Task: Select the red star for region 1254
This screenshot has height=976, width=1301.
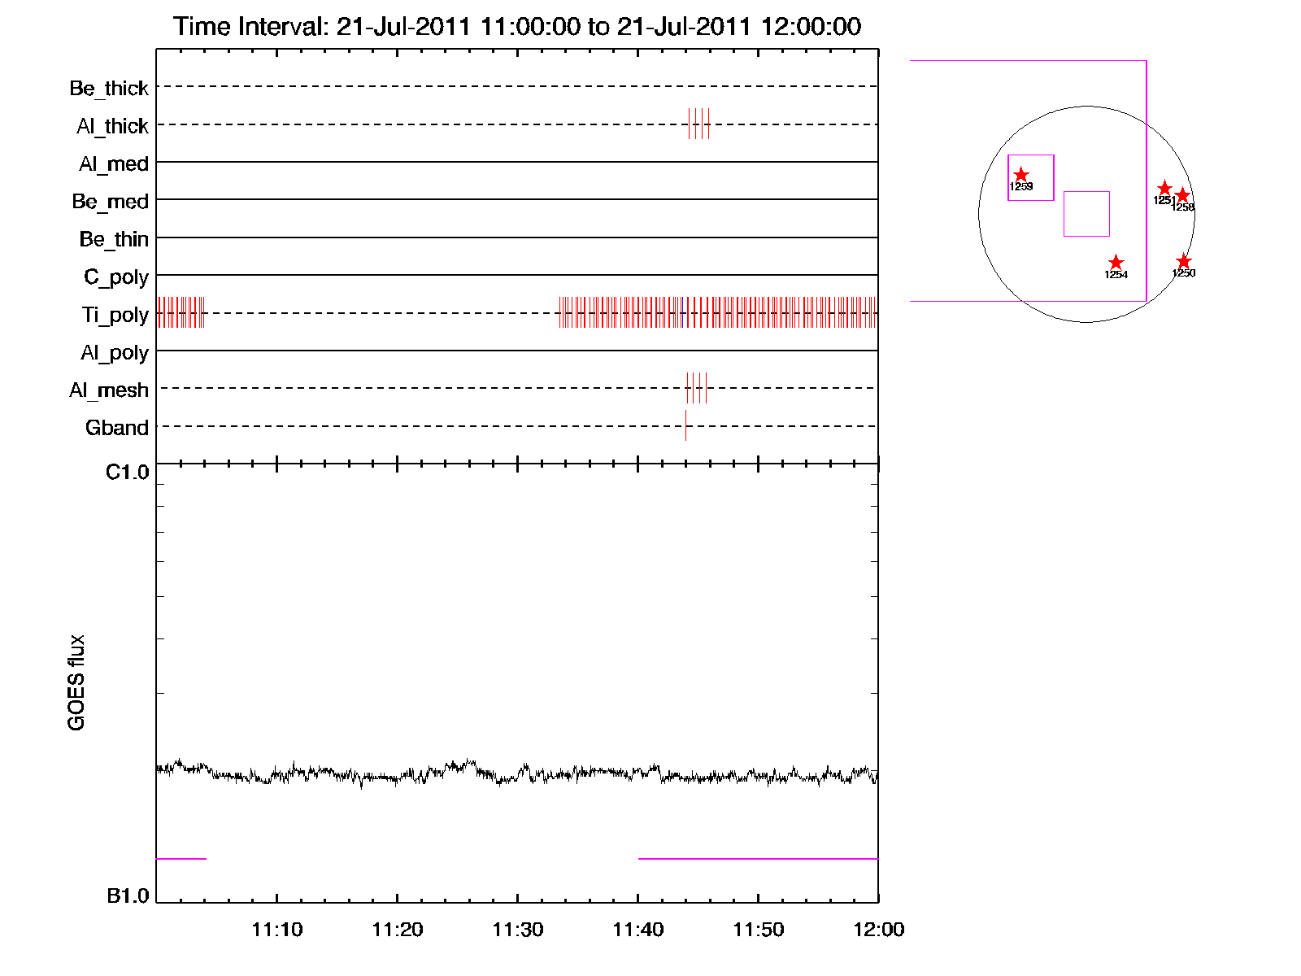Action: (1116, 263)
